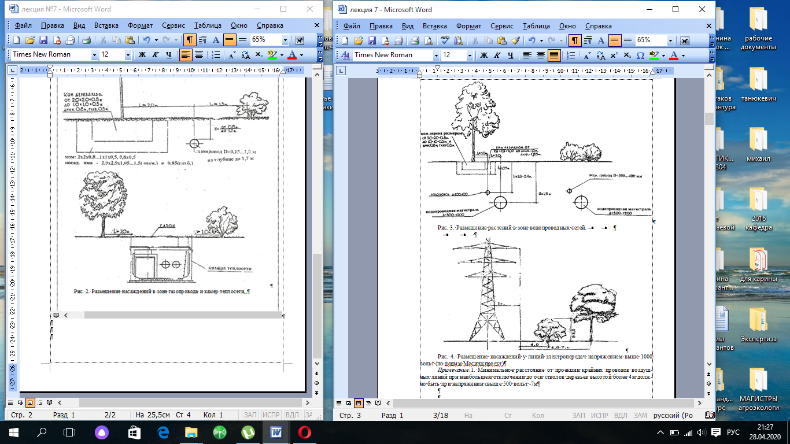The height and width of the screenshot is (444, 790).
Task: Open print preview in лекция 7 window
Action: tap(429, 40)
